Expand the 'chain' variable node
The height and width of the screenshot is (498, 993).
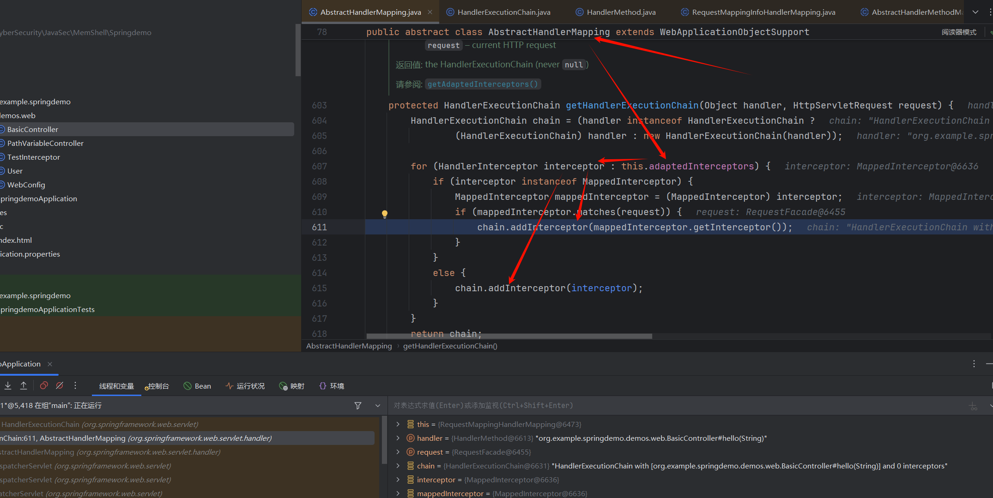coord(398,466)
